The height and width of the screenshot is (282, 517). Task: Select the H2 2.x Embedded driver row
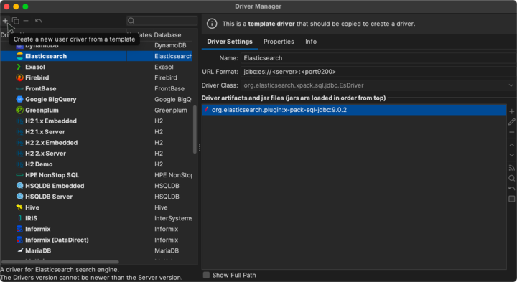(96, 143)
